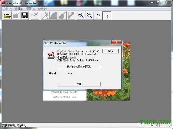The image size is (173, 129).
Task: Open the 文件(F) menu
Action: (x=7, y=9)
